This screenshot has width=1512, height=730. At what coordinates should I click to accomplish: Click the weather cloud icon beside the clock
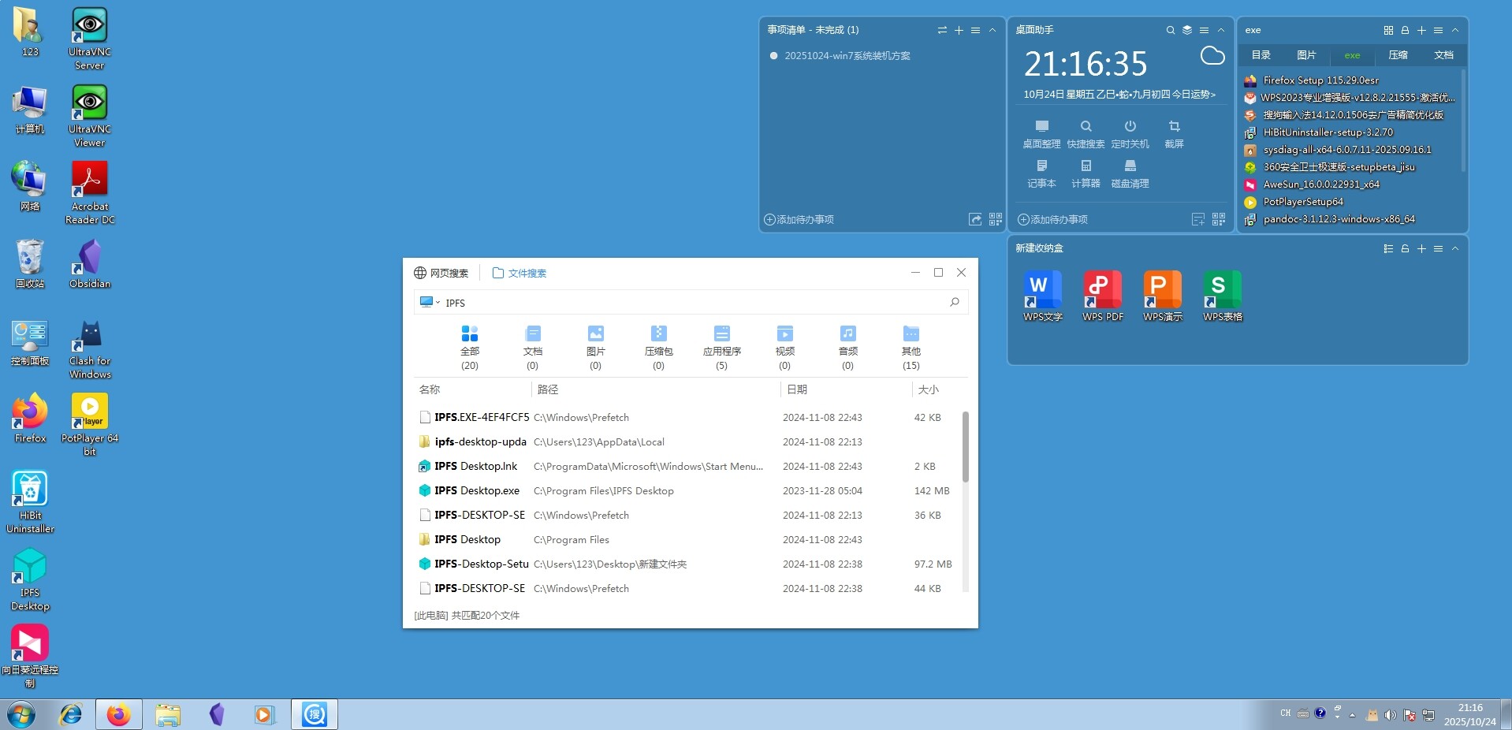1212,56
